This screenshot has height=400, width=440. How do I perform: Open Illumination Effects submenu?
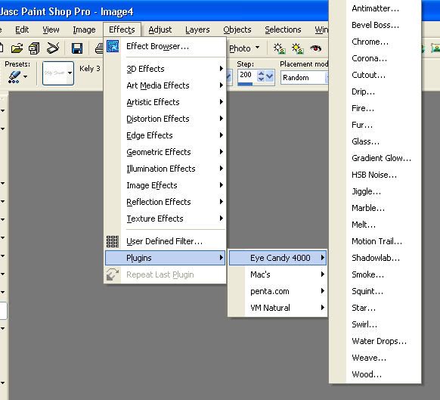click(x=166, y=169)
